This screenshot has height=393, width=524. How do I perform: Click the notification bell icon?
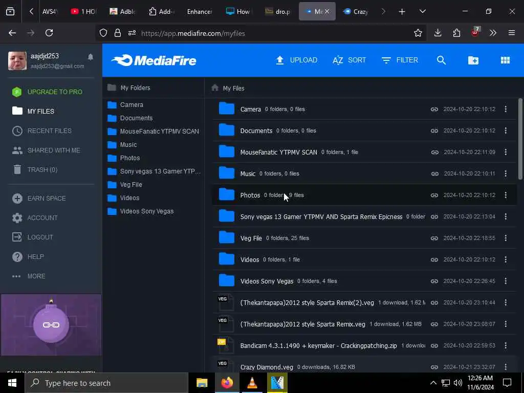click(x=90, y=57)
